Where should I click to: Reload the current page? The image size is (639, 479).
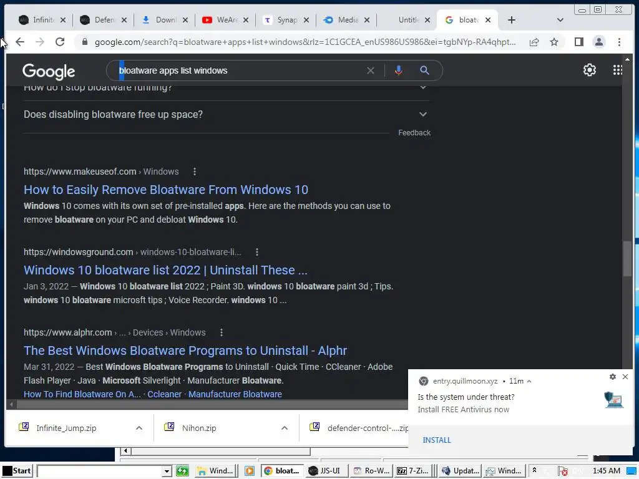pos(60,42)
